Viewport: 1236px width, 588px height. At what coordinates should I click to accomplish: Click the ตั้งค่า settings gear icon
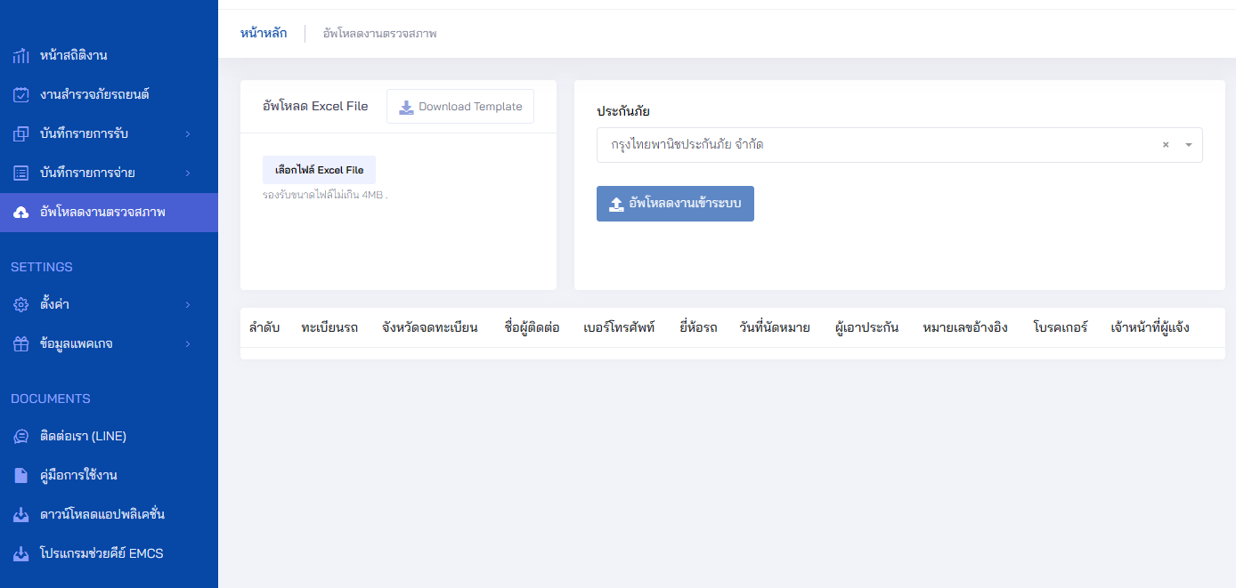[x=20, y=304]
